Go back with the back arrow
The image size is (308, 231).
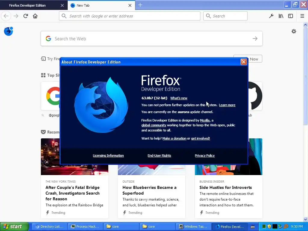(6, 16)
